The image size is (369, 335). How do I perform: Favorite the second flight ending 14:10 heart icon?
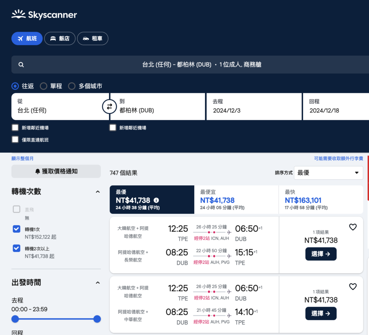point(353,287)
